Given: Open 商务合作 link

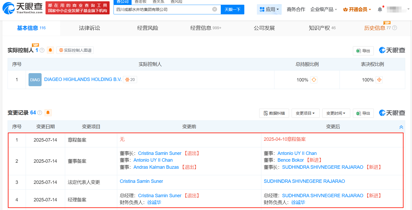Looking at the screenshot, I should tap(296, 9).
